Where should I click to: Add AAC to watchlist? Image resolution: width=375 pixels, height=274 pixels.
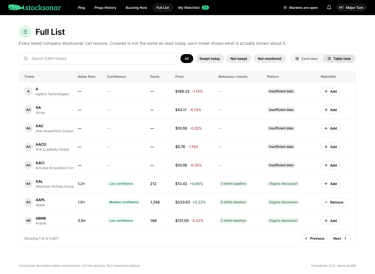(x=330, y=128)
